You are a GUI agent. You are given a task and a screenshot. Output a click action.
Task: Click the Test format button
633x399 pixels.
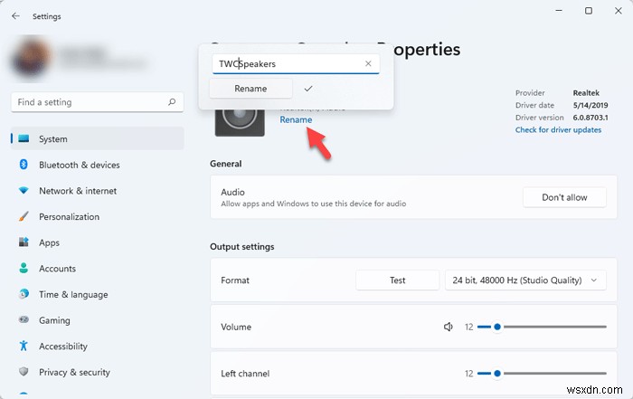coord(397,280)
